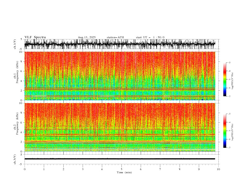Click the "VLF Spectra" plot title

point(35,37)
